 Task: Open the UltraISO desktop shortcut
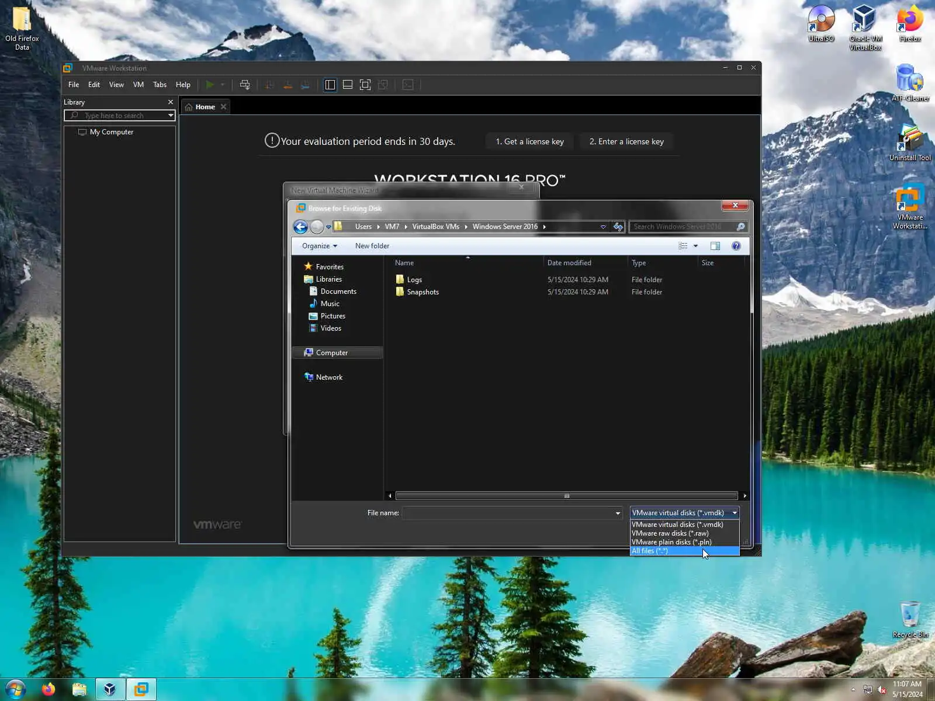(821, 23)
